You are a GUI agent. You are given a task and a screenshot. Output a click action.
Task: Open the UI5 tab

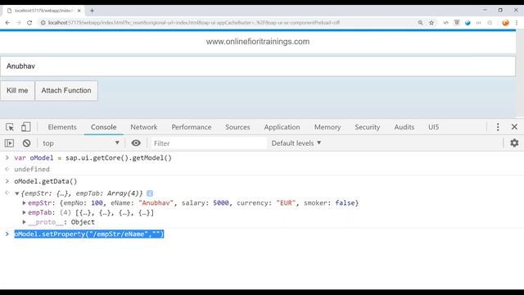[433, 127]
